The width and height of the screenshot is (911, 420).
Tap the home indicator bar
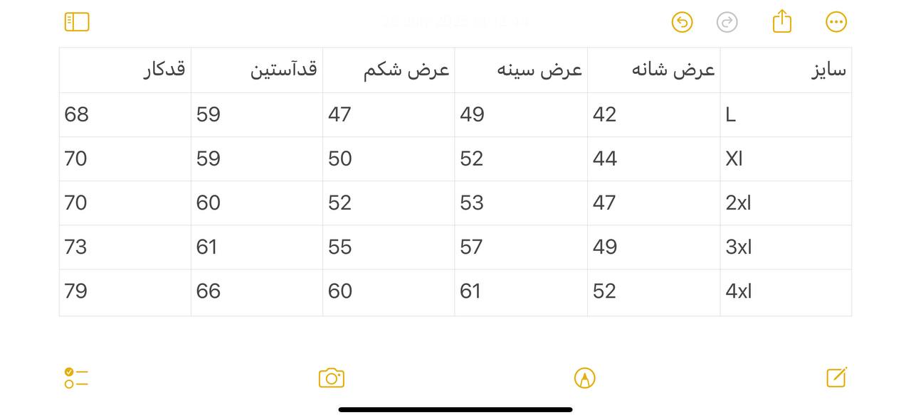tap(455, 409)
